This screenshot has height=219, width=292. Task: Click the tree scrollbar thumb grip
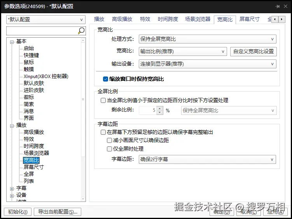pyautogui.click(x=83, y=99)
